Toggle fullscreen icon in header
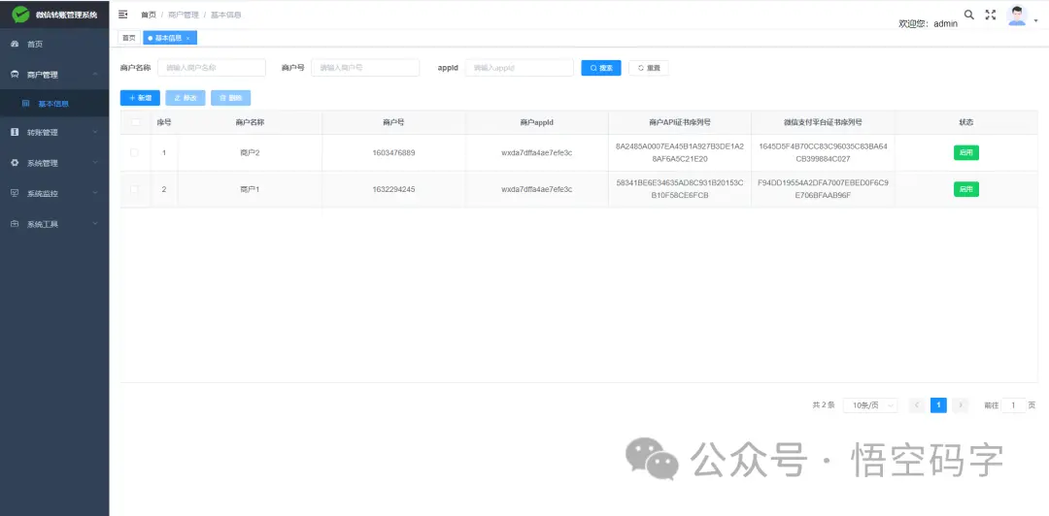 pos(991,14)
